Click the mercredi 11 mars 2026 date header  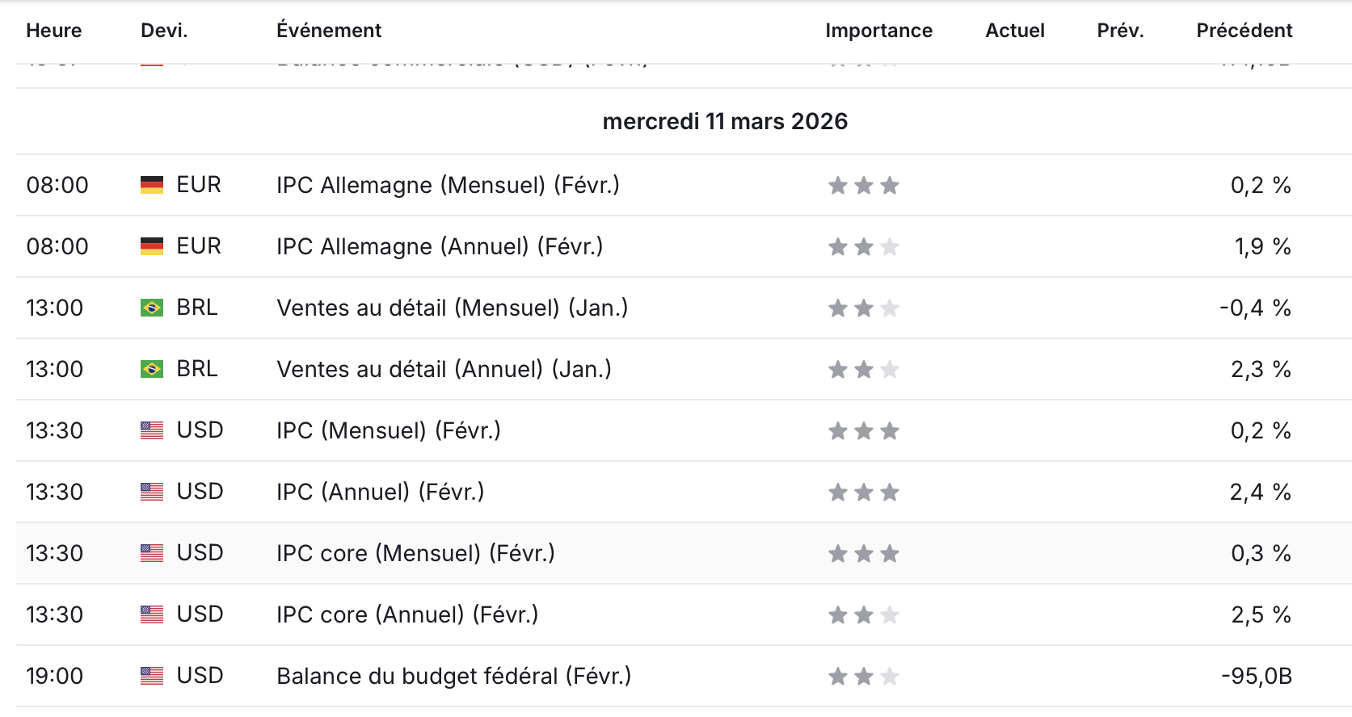(725, 121)
